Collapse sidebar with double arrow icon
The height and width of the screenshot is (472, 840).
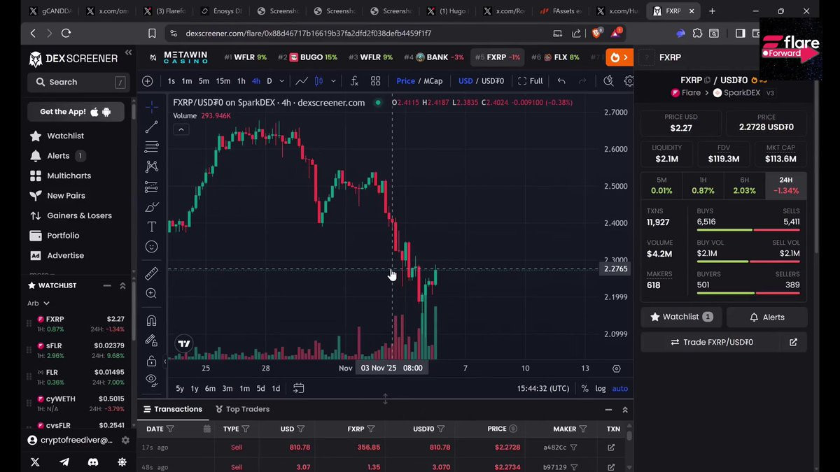(128, 52)
